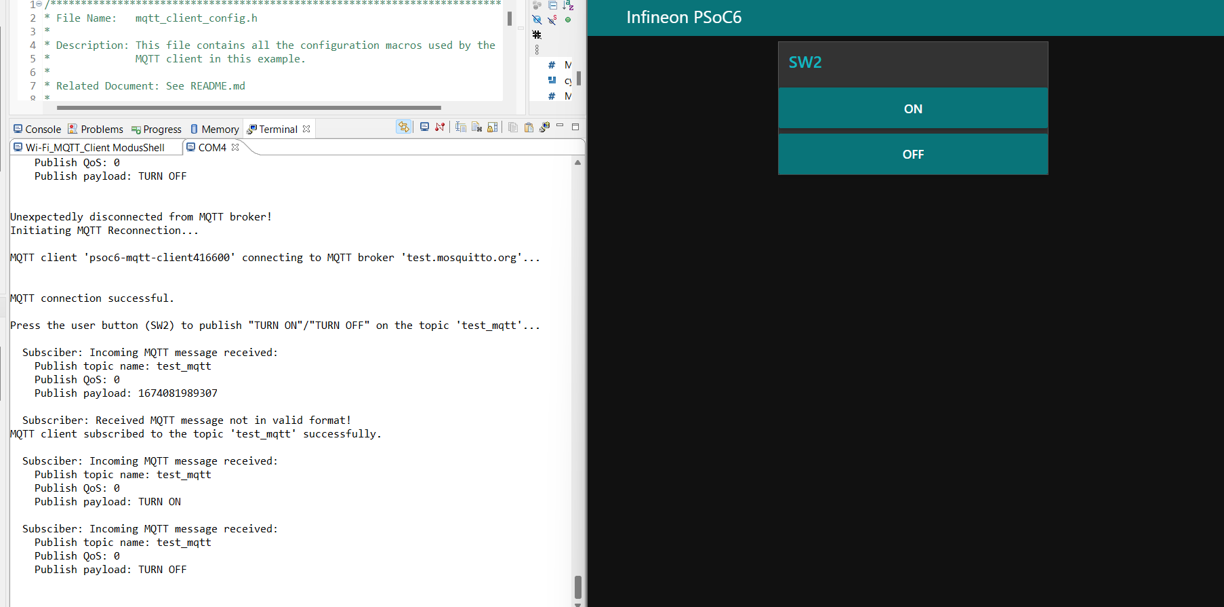
Task: Open the three-dot view menu in Outline
Action: (x=537, y=50)
